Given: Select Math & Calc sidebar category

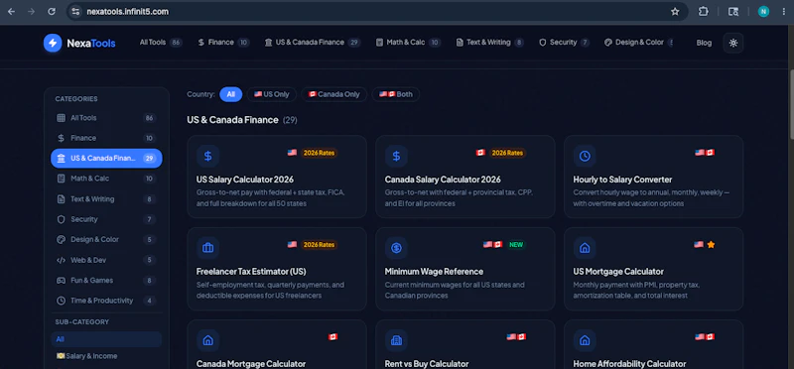Looking at the screenshot, I should coord(106,179).
